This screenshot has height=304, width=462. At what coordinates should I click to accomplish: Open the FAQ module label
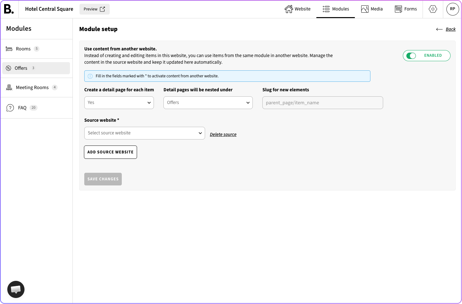tap(22, 108)
